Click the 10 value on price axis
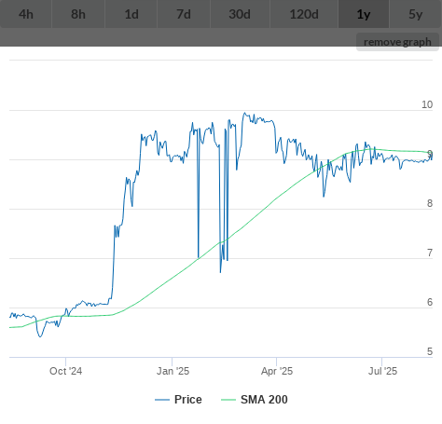442x424 pixels. pos(427,104)
